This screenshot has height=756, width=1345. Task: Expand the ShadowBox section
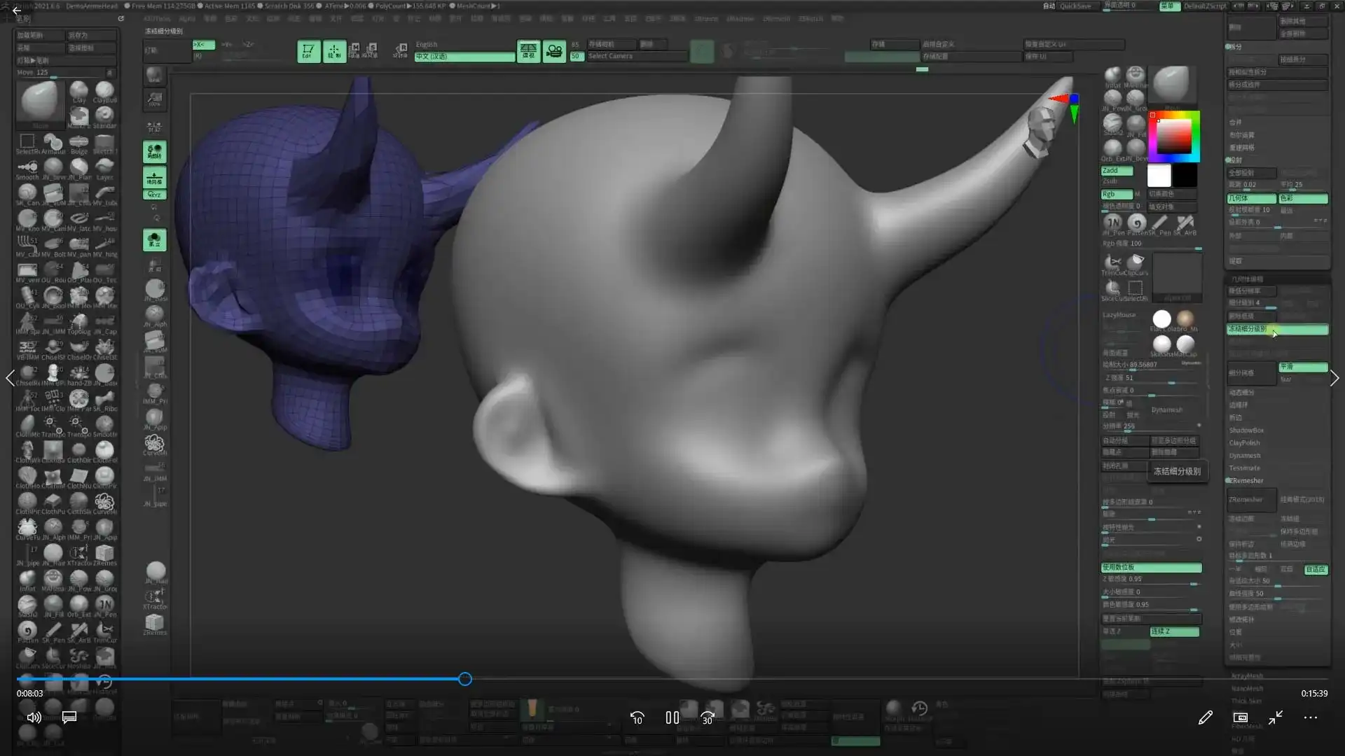[x=1246, y=430]
